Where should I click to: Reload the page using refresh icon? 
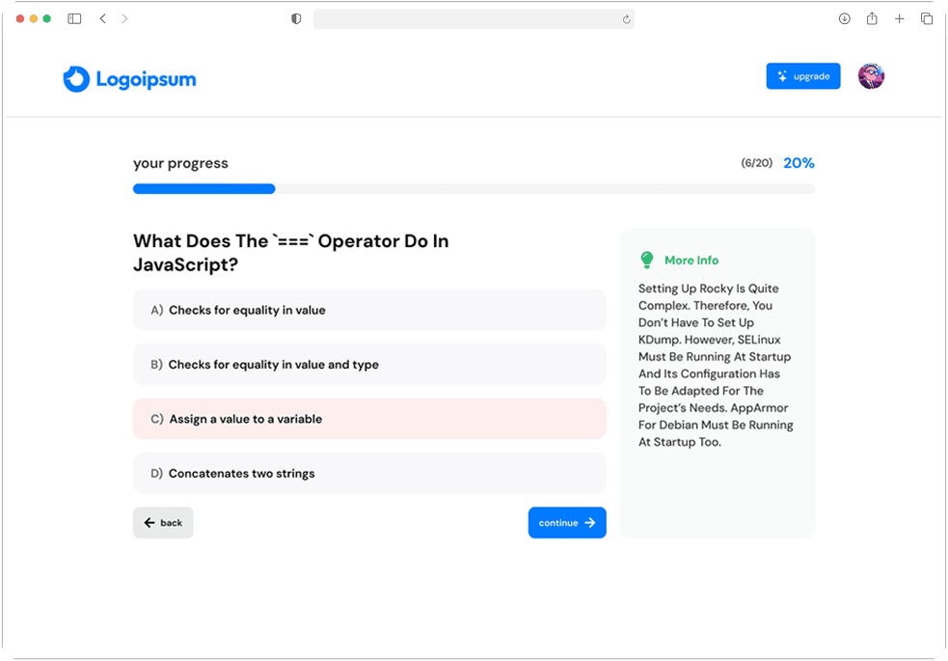click(626, 19)
